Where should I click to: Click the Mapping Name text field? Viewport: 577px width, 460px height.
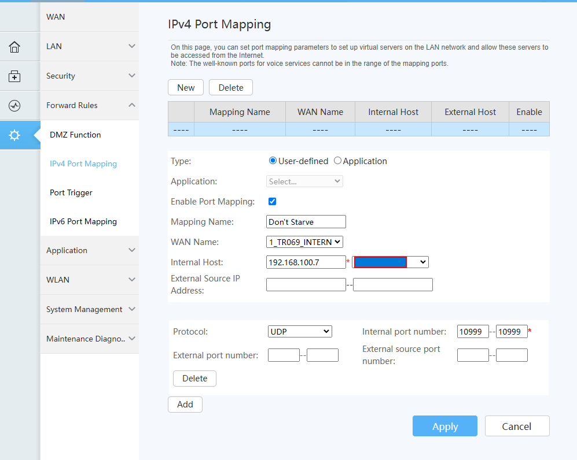pos(306,222)
